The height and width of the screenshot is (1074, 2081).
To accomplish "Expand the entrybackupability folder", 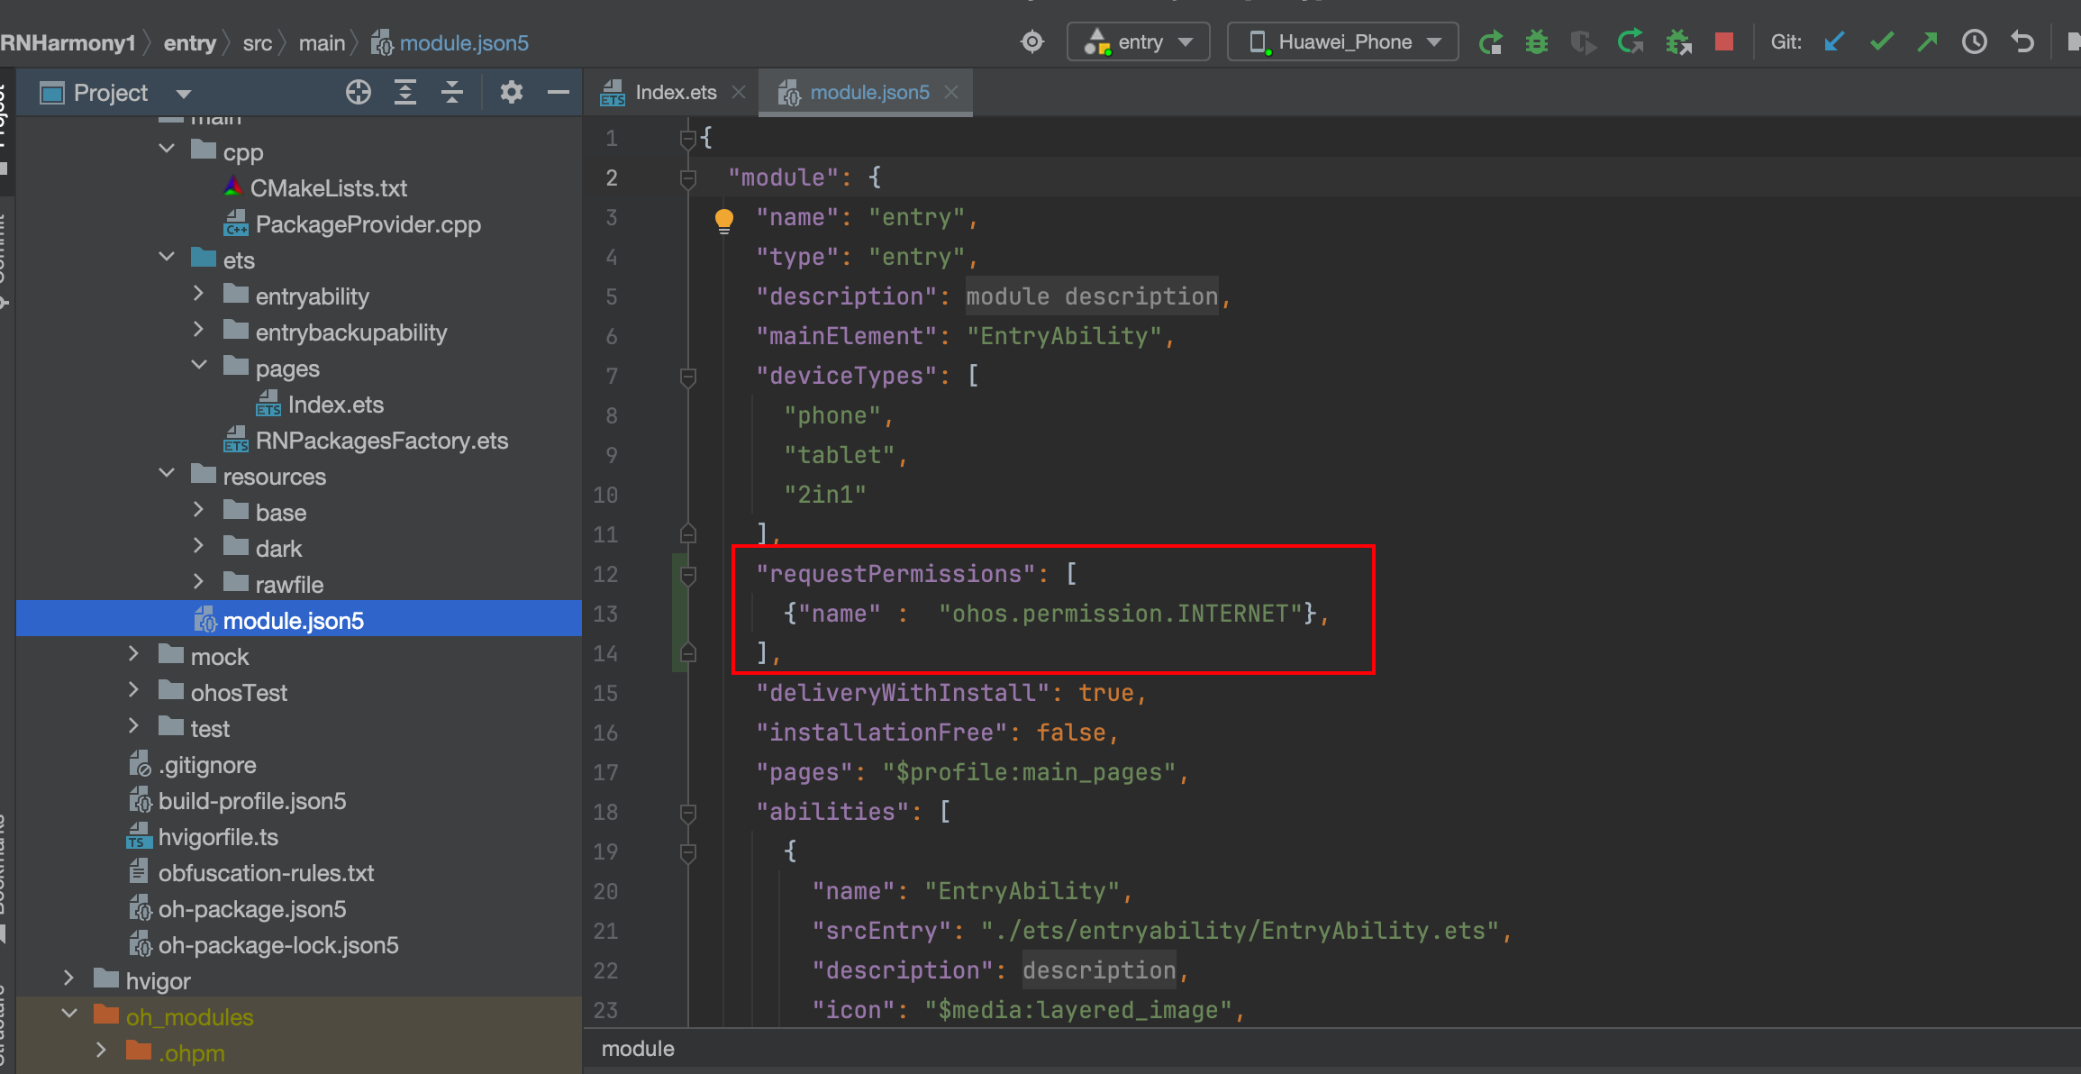I will pos(199,330).
